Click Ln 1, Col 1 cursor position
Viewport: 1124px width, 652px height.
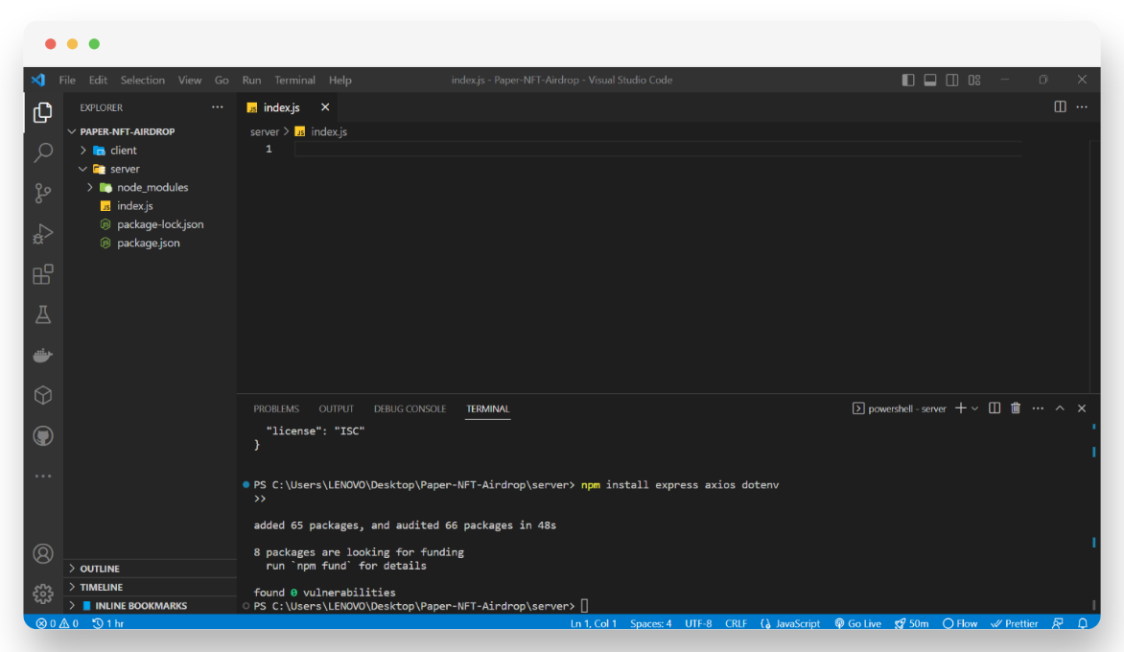[x=594, y=623]
